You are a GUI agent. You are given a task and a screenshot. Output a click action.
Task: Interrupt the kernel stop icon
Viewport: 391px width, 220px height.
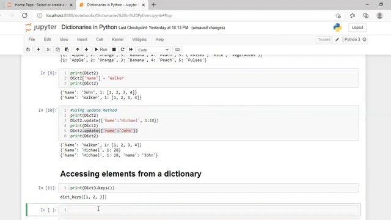coord(114,50)
